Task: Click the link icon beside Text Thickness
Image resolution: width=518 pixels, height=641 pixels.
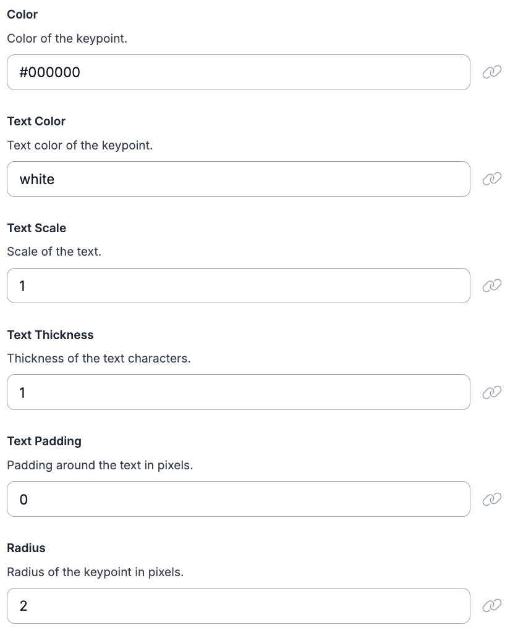Action: coord(491,393)
